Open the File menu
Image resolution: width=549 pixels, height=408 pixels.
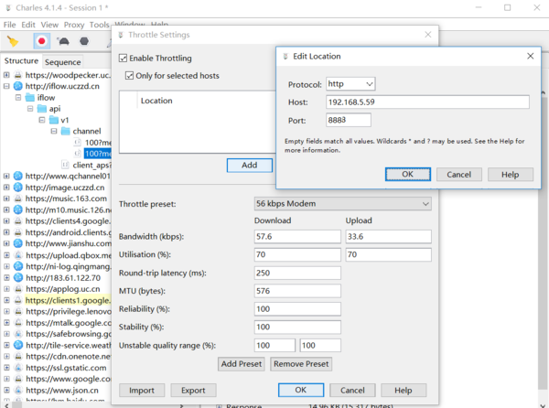tap(9, 25)
